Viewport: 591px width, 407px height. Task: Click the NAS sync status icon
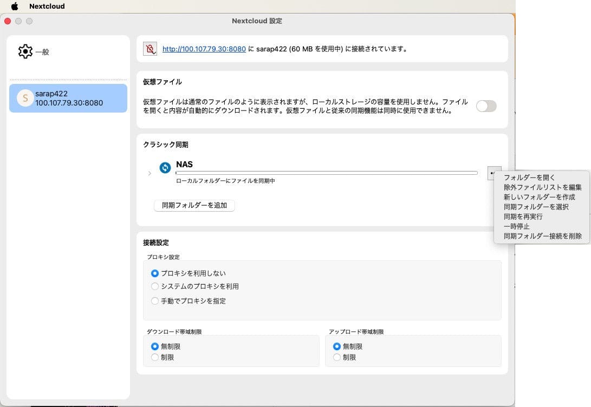(165, 168)
